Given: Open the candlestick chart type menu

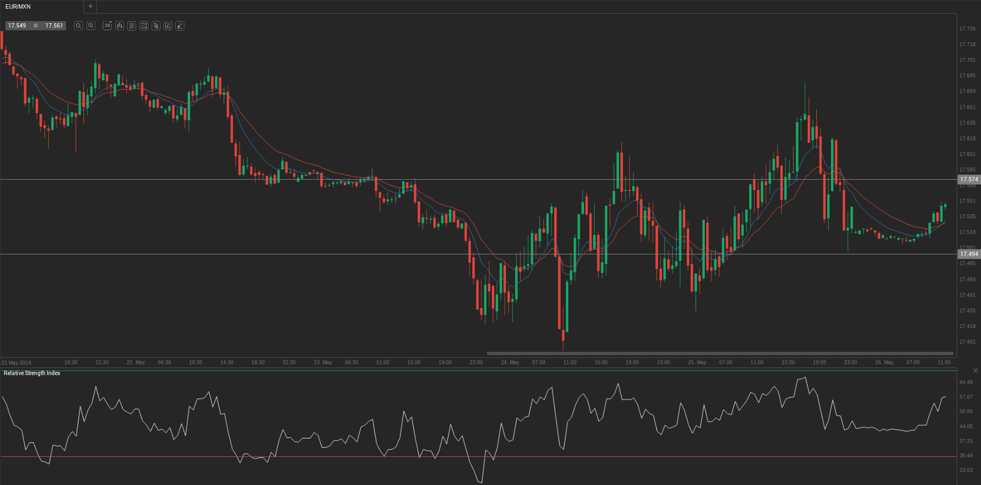Looking at the screenshot, I should [x=120, y=25].
